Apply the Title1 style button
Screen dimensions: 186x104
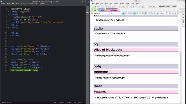168,7
